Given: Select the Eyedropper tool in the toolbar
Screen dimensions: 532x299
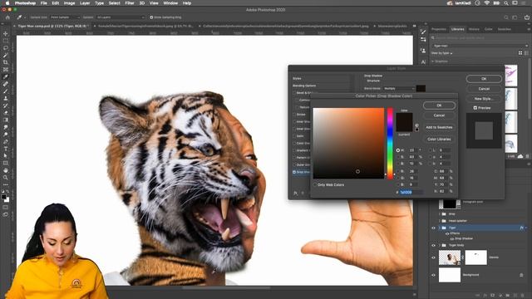Looking at the screenshot, I should 6,76.
